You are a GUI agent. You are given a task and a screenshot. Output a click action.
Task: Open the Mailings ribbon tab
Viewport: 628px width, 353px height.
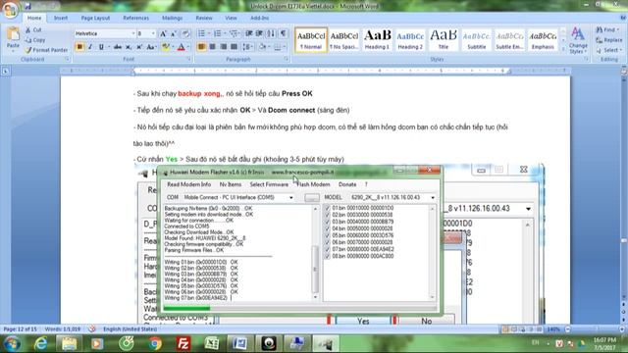coord(173,18)
